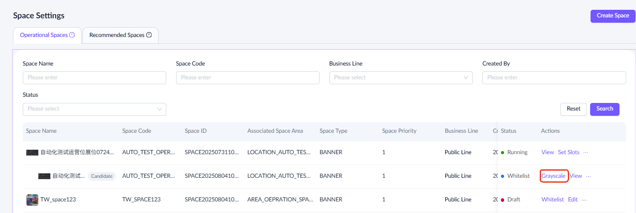
Task: Focus the Space Name input field
Action: point(94,78)
